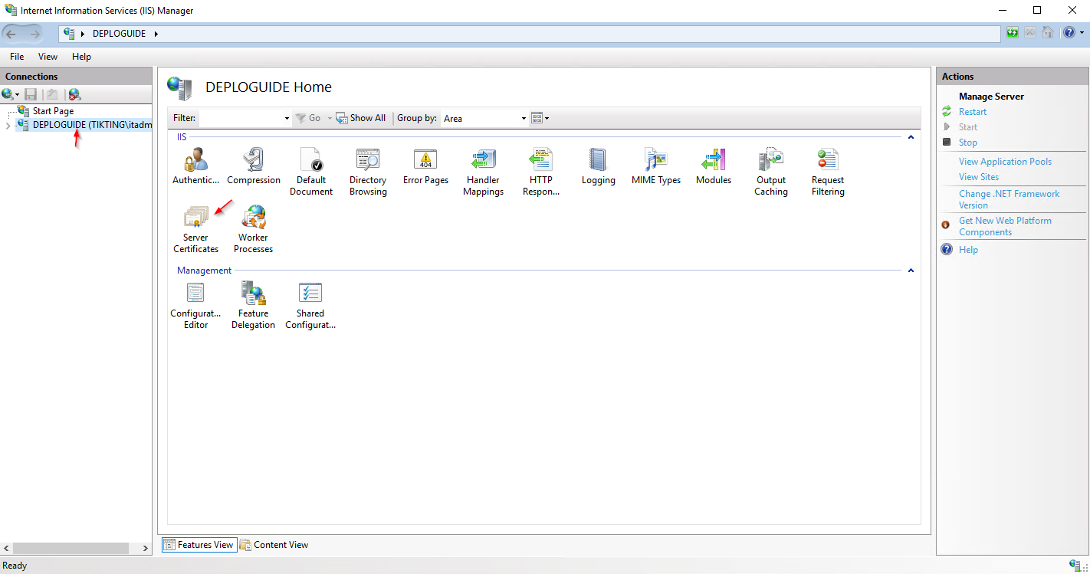Open the Error Pages feature
This screenshot has width=1090, height=574.
point(425,161)
